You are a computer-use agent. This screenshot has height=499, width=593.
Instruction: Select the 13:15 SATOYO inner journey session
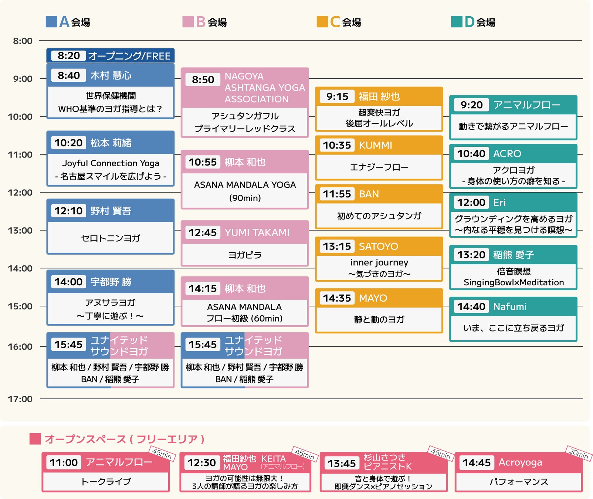point(379,259)
